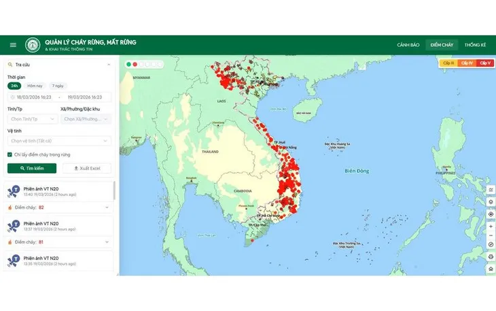The width and height of the screenshot is (496, 311).
Task: Open the hamburger menu in the header
Action: coord(13,45)
